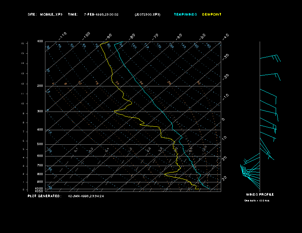Click the -80 isotherm label on top
The width and height of the screenshot is (302, 233).
(x=132, y=36)
